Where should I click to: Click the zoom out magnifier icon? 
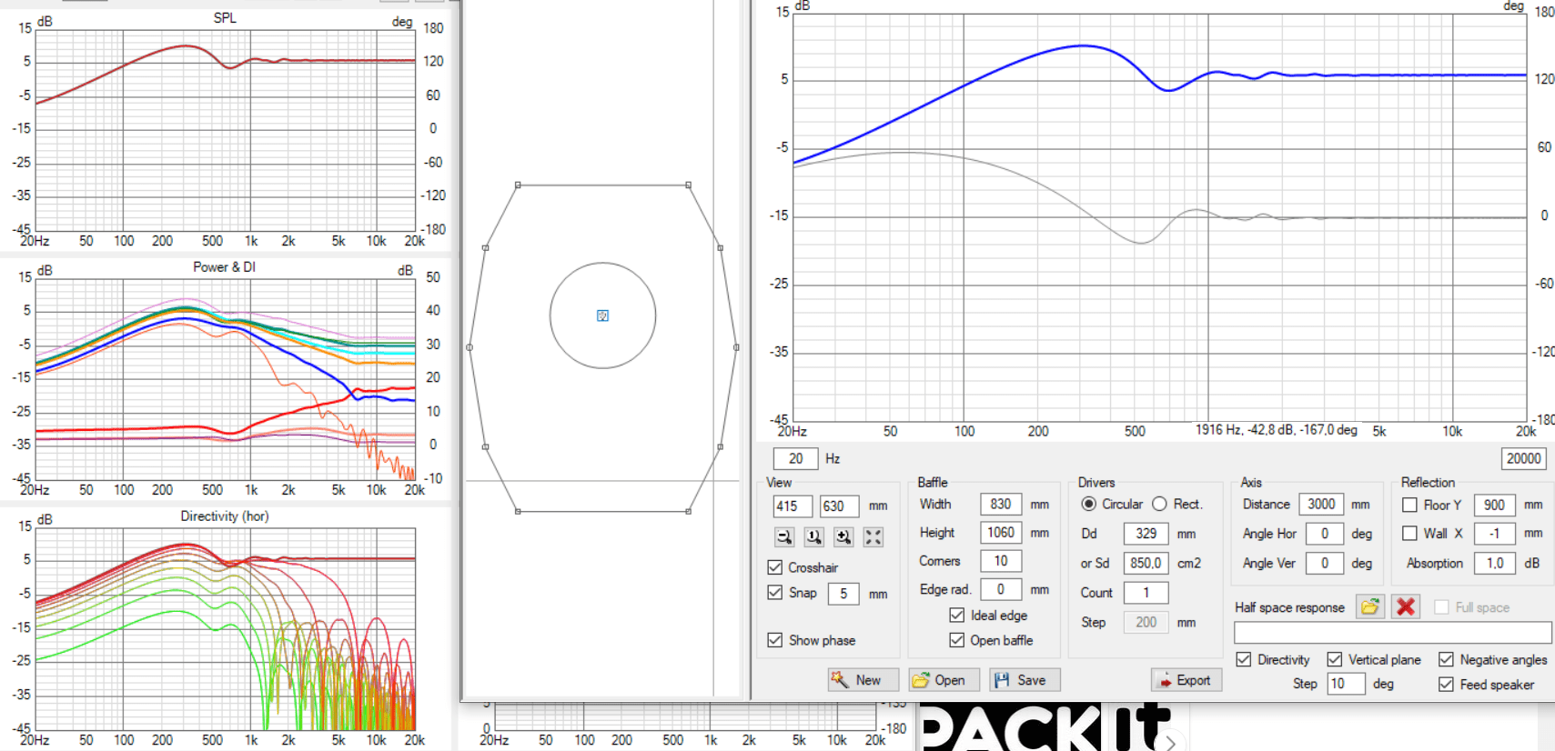(x=784, y=537)
